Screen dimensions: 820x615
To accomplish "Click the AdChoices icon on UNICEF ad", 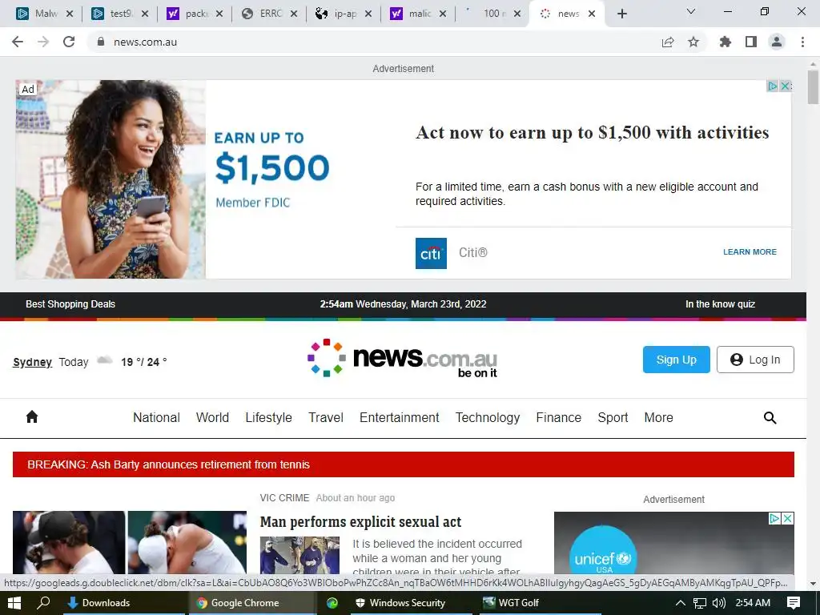I will click(774, 518).
